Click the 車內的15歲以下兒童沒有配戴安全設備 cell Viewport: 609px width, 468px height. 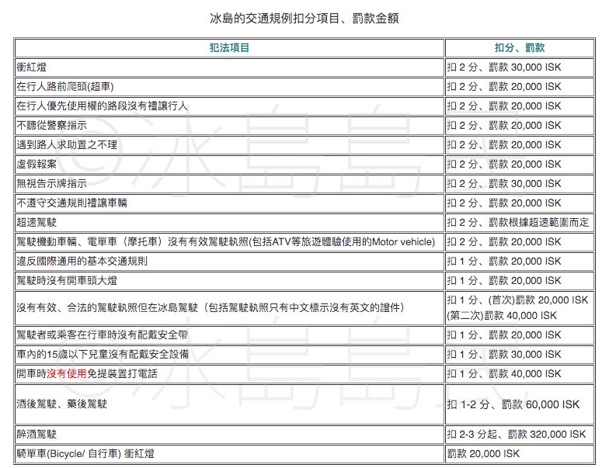(229, 354)
